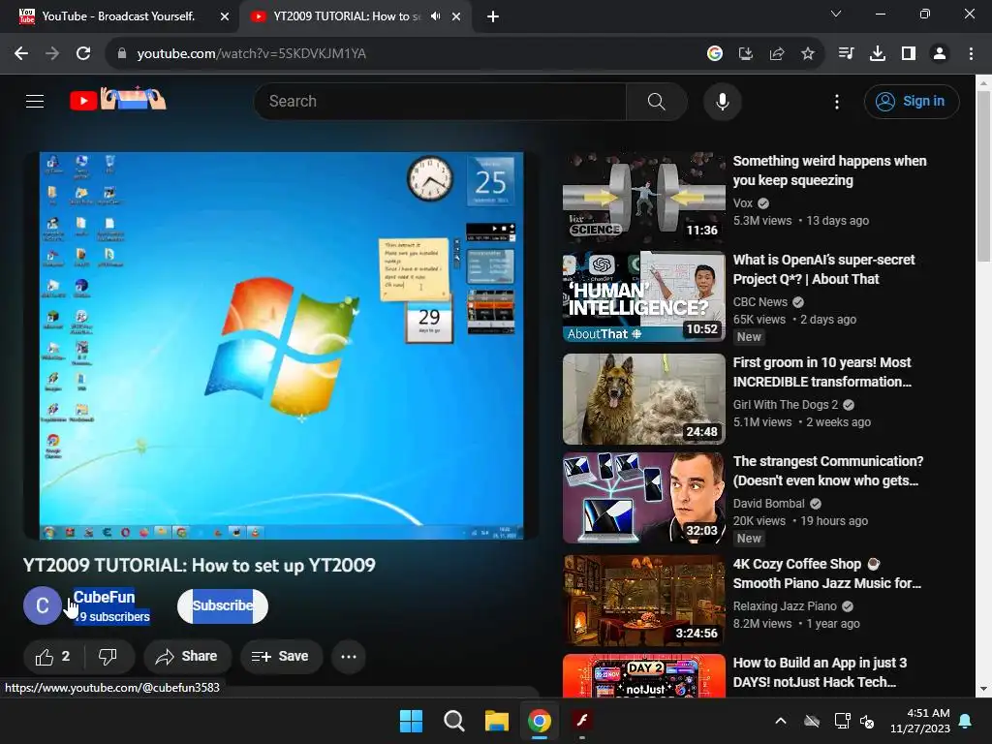Click Girl With The Dogs 2 channel name
Image resolution: width=992 pixels, height=744 pixels.
coord(785,405)
